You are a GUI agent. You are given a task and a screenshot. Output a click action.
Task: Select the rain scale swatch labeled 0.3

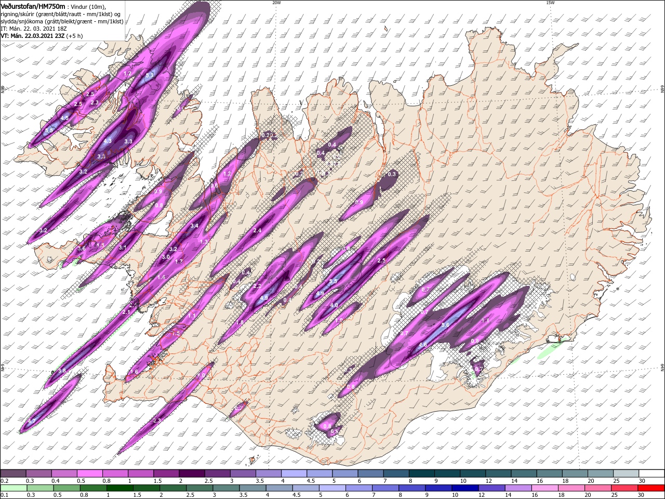click(40, 488)
